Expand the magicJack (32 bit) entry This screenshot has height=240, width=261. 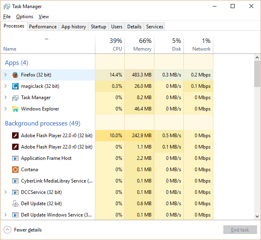click(x=6, y=86)
